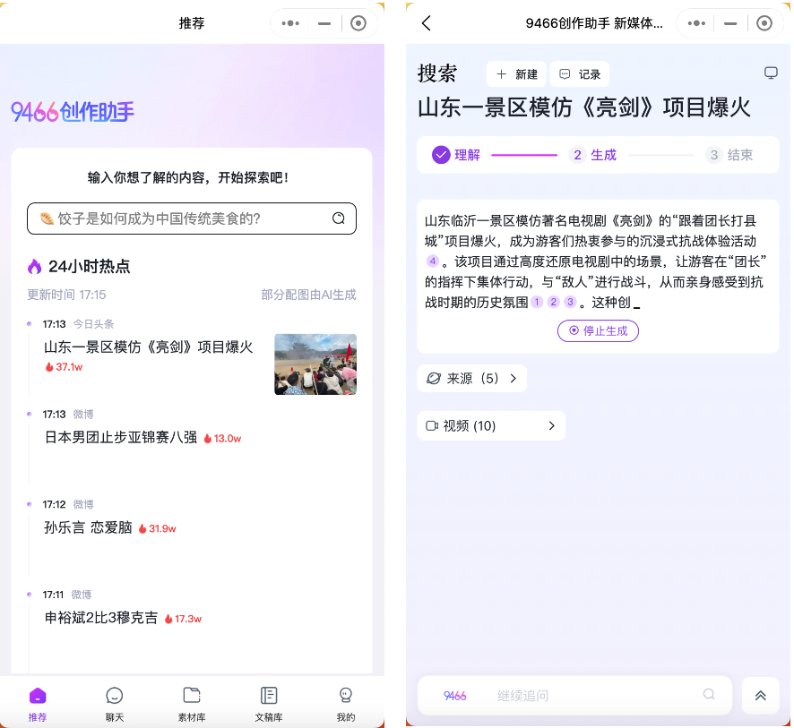This screenshot has width=794, height=728.
Task: Open headline 山东一景区模仿《亮剑》项目爆火 in hot list
Action: pyautogui.click(x=149, y=347)
